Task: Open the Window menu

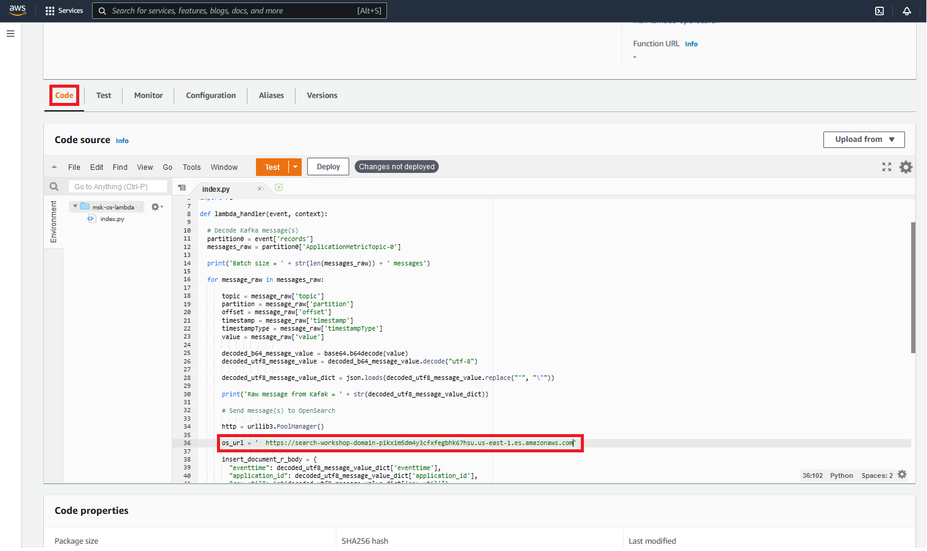Action: [224, 167]
